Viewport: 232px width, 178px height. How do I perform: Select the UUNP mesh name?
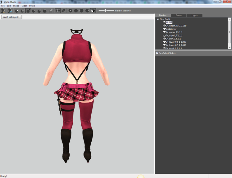pyautogui.click(x=169, y=22)
